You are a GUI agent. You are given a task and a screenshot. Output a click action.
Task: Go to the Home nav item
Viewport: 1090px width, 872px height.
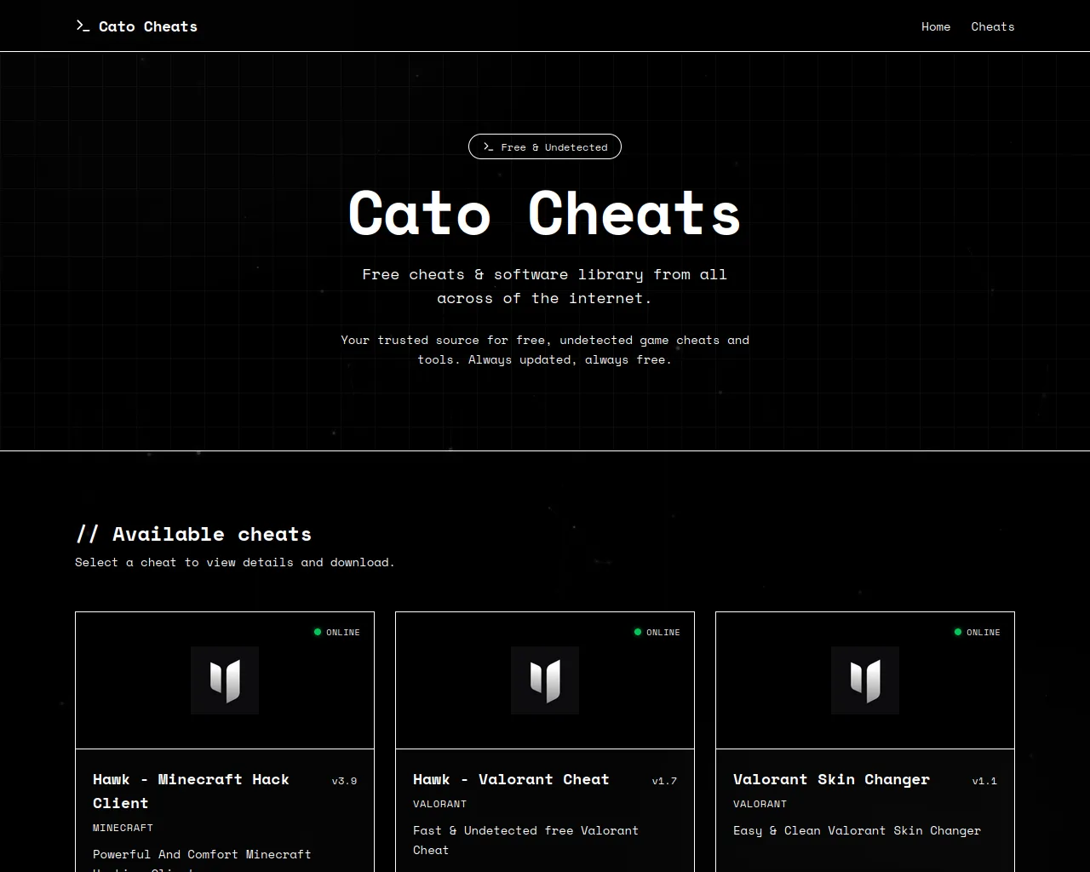coord(936,26)
